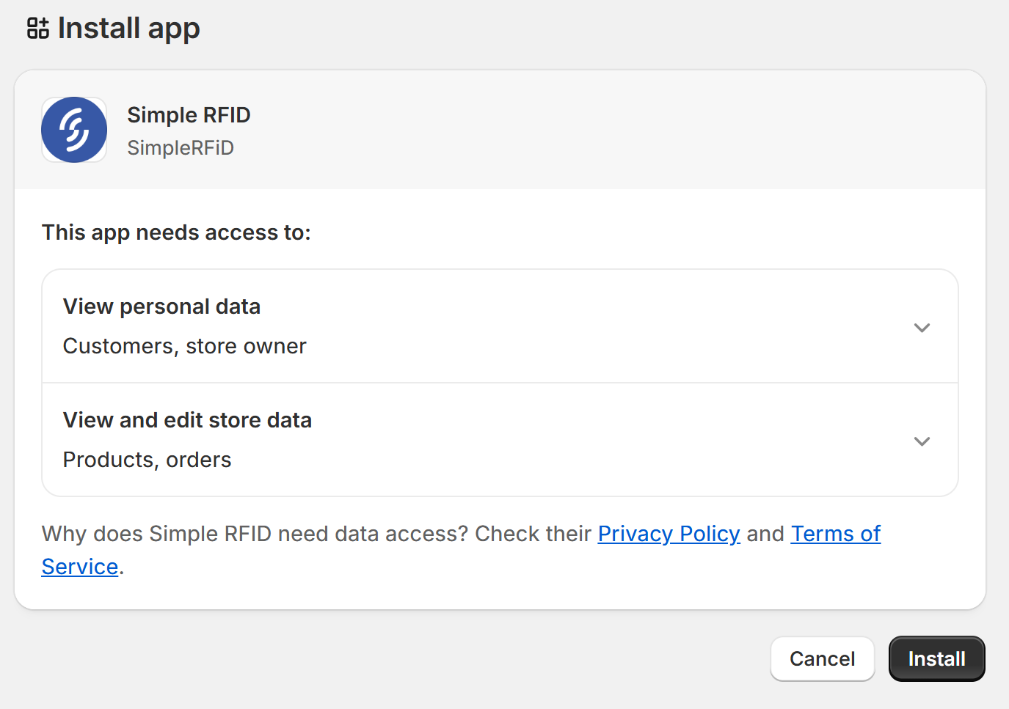Click the 'Install app' page heading
Viewport: 1009px width, 709px height.
[x=128, y=29]
